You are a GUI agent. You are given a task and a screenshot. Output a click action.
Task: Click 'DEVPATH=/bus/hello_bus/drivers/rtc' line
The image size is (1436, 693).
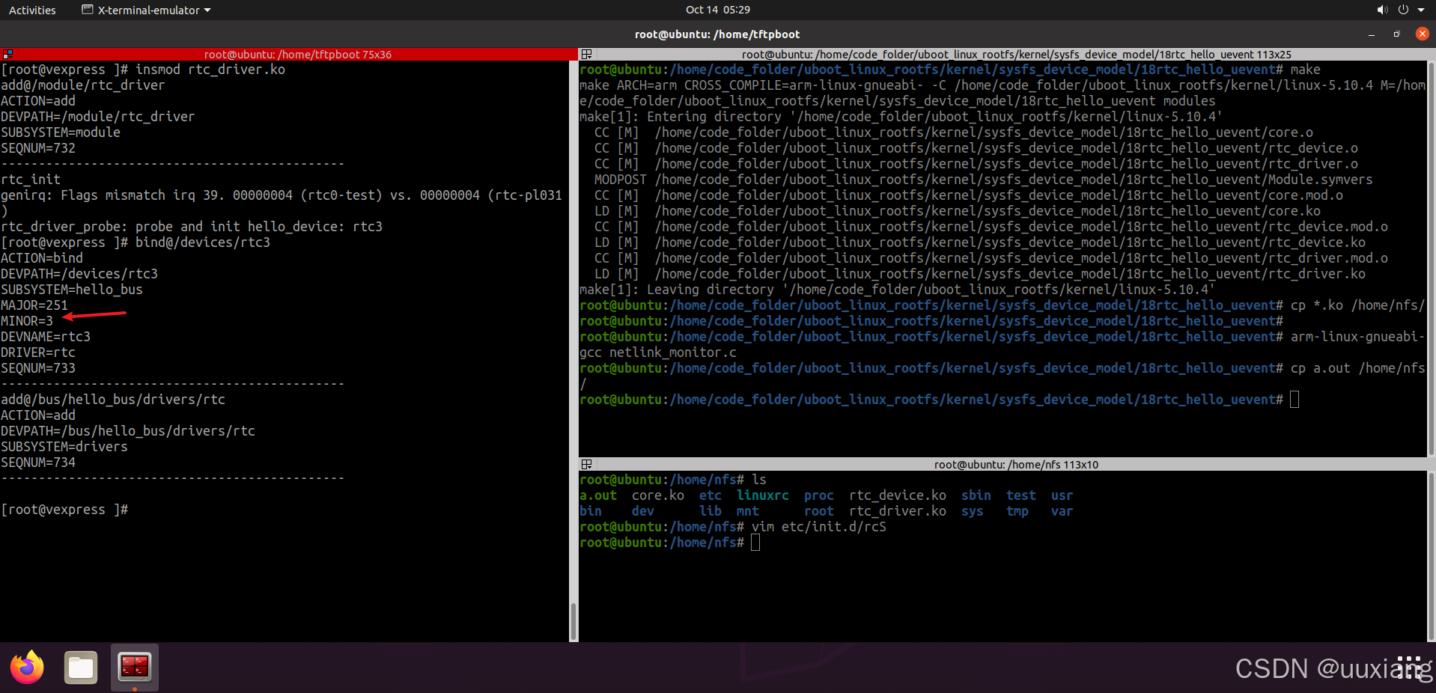tap(128, 431)
